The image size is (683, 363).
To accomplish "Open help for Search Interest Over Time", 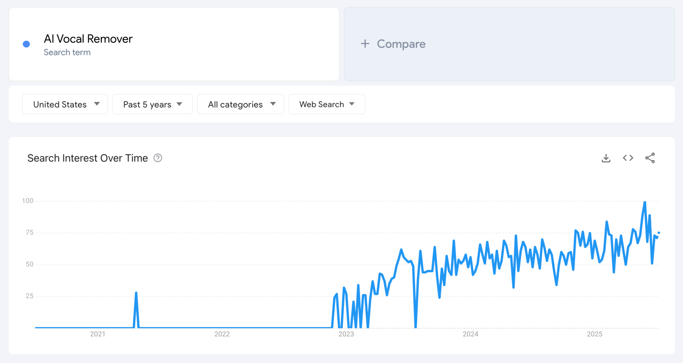I will coord(158,158).
